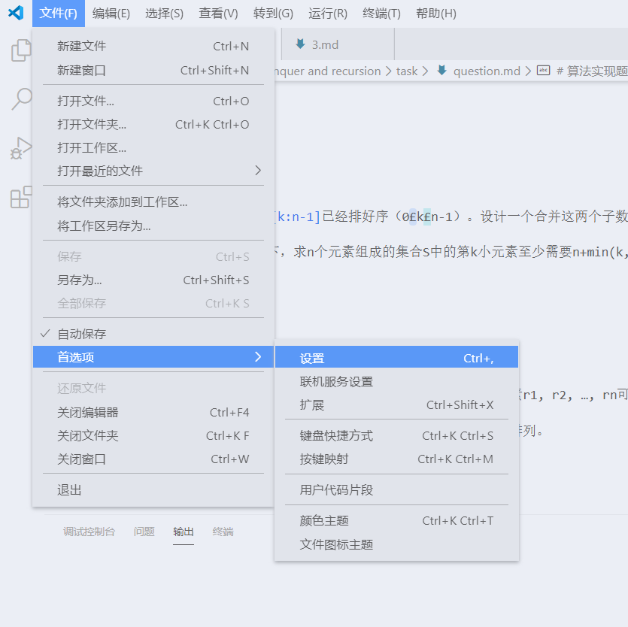Open the Search view icon
Viewport: 628px width, 627px height.
pos(20,98)
